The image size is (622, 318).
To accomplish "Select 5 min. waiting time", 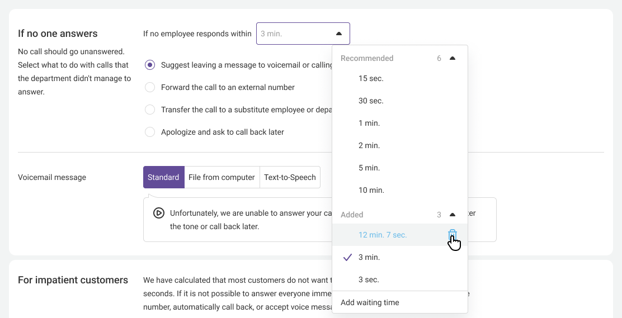I will [x=369, y=168].
